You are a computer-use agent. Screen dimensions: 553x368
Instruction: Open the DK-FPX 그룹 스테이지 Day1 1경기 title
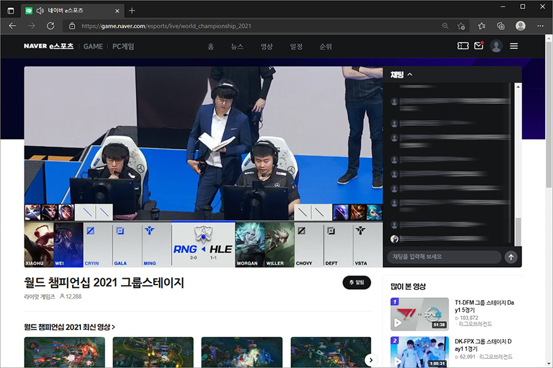[x=483, y=345]
